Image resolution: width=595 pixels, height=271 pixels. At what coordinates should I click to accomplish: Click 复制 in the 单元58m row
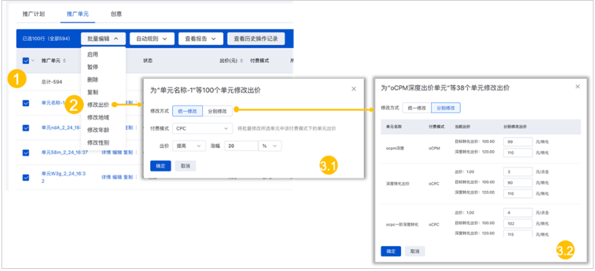128,152
